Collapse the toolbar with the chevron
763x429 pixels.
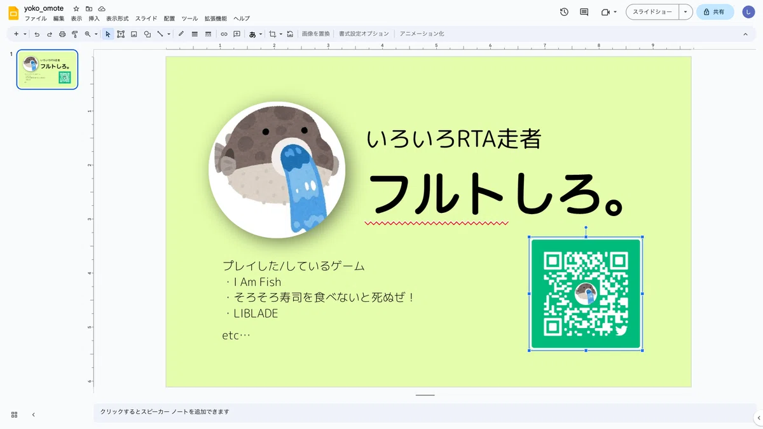coord(746,34)
